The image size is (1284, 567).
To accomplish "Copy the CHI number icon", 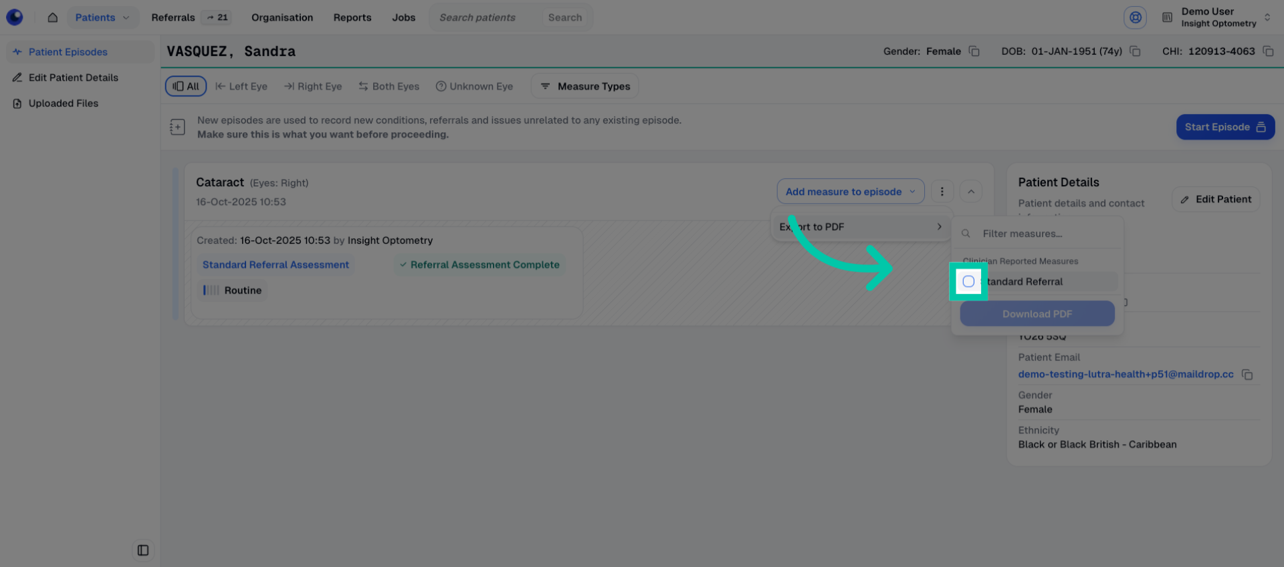I will coord(1268,51).
